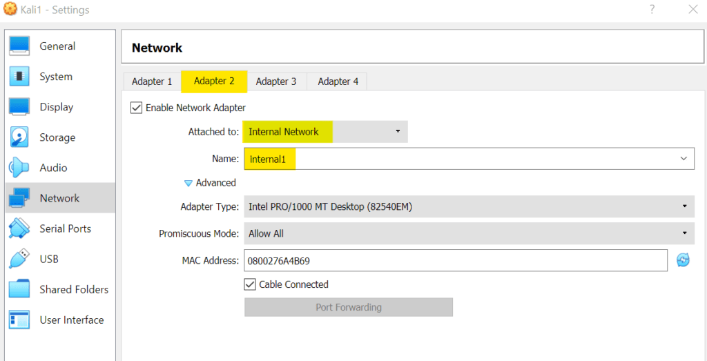
Task: Select the USB plug icon
Action: click(x=19, y=259)
